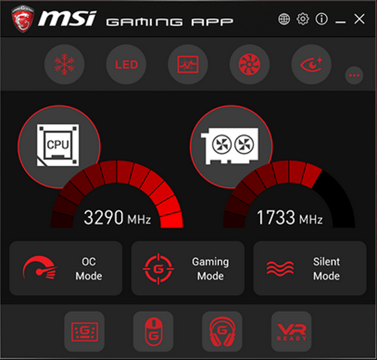377x360 pixels.
Task: Enable OC Mode
Action: tap(66, 268)
